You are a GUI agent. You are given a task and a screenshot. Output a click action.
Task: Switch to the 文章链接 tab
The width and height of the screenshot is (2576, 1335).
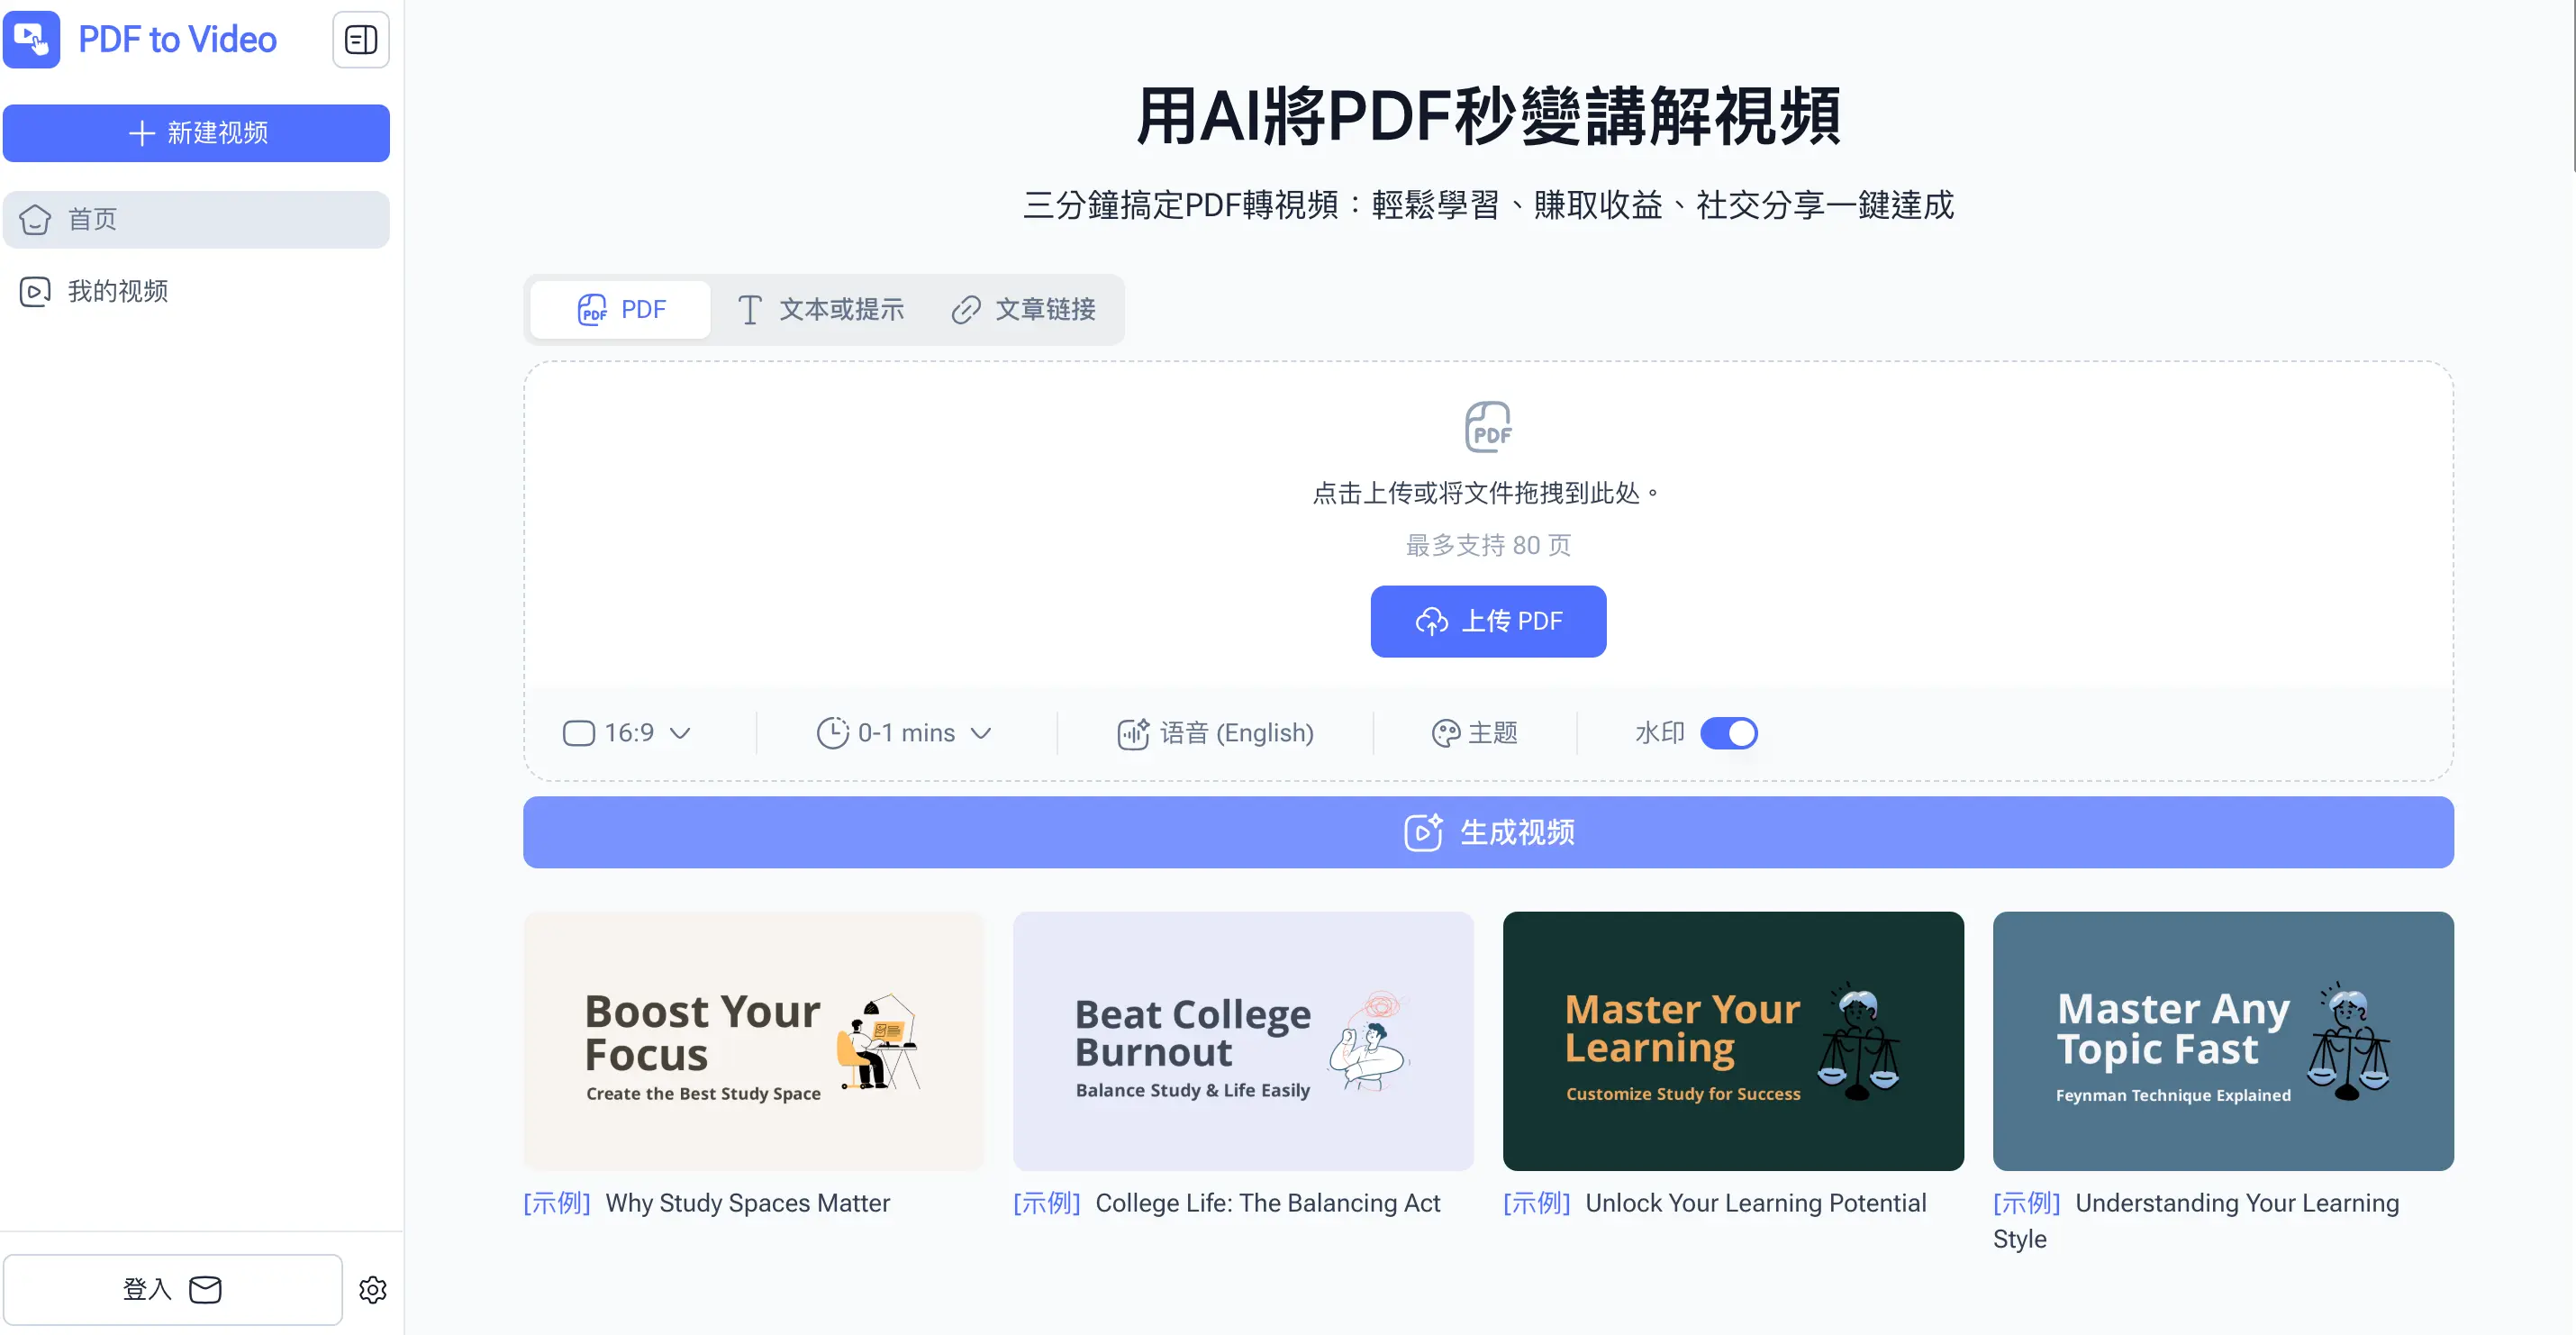pos(1023,310)
